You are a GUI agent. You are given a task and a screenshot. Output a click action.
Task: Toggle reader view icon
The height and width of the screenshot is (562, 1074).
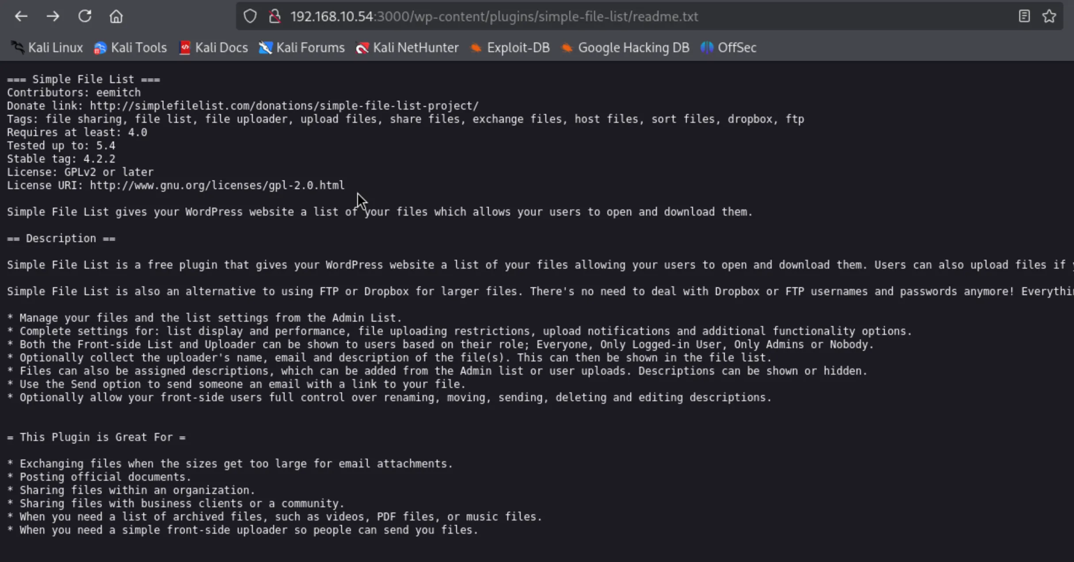pyautogui.click(x=1024, y=17)
